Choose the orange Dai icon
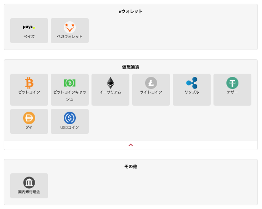Viewport: 262px width, 209px height. point(29,118)
